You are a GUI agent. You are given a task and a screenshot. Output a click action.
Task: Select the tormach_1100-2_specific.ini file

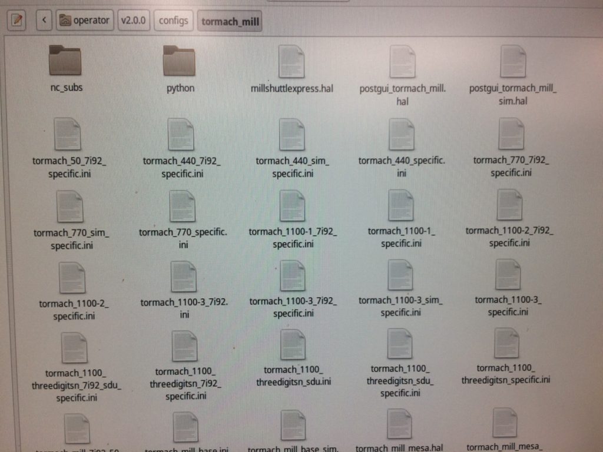(74, 292)
